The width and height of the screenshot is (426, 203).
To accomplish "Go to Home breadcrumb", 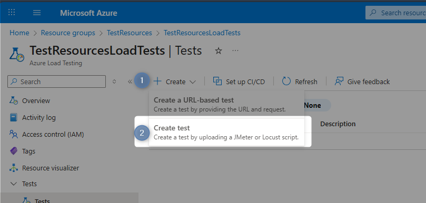I will pos(19,33).
